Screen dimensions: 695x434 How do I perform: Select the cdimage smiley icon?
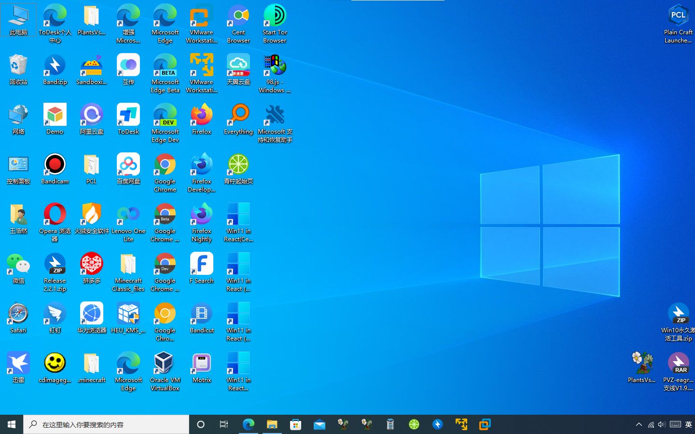(x=55, y=368)
